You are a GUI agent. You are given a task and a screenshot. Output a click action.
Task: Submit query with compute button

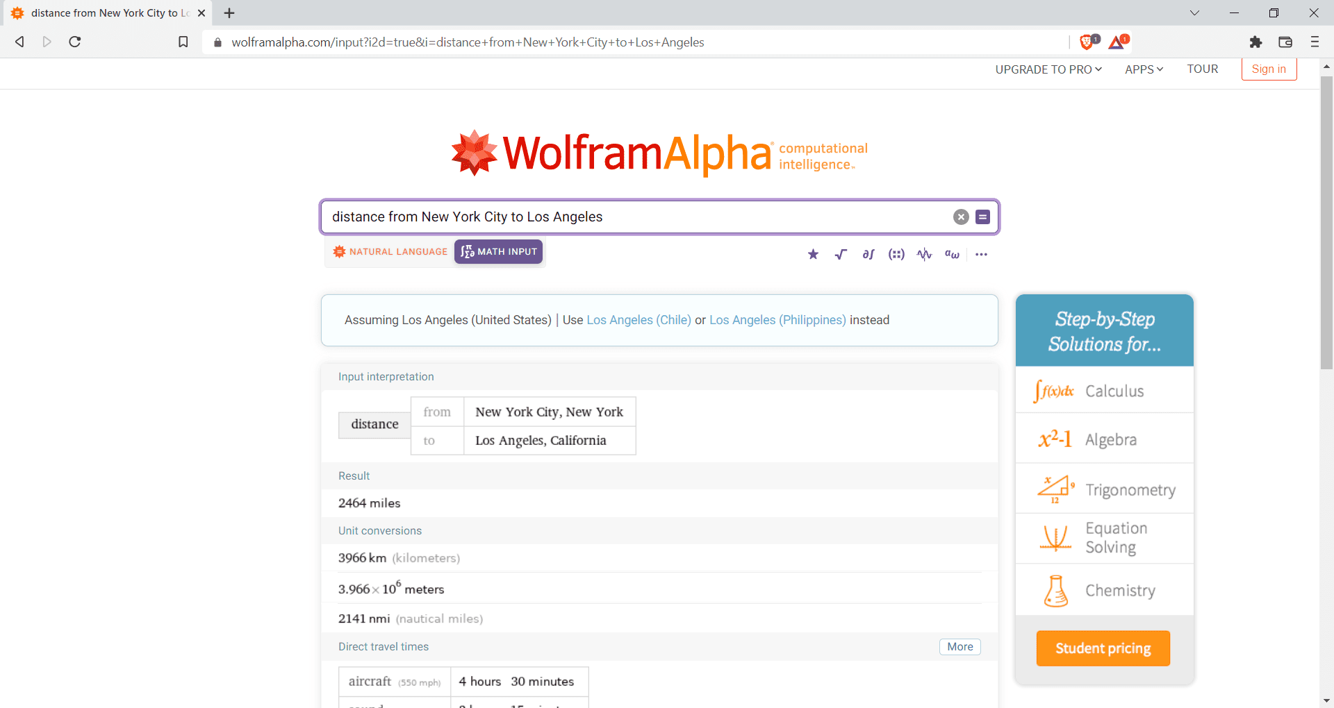(982, 217)
